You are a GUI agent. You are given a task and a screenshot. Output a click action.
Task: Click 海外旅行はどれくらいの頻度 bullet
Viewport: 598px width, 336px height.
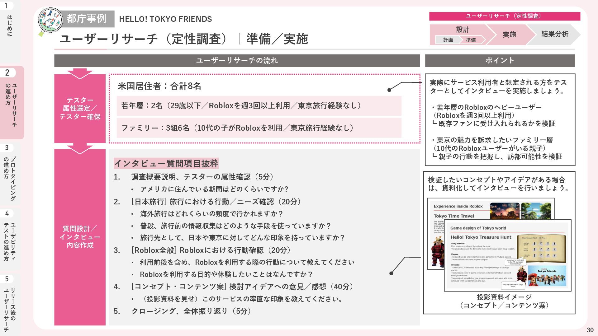(x=211, y=214)
